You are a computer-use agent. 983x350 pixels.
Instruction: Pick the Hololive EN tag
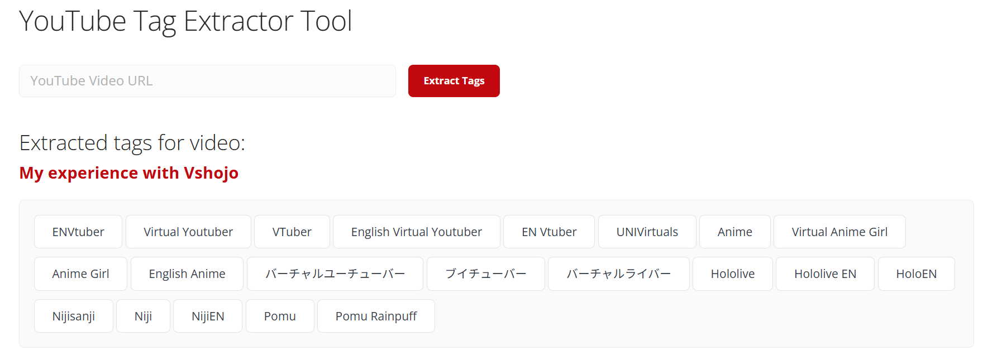click(825, 274)
